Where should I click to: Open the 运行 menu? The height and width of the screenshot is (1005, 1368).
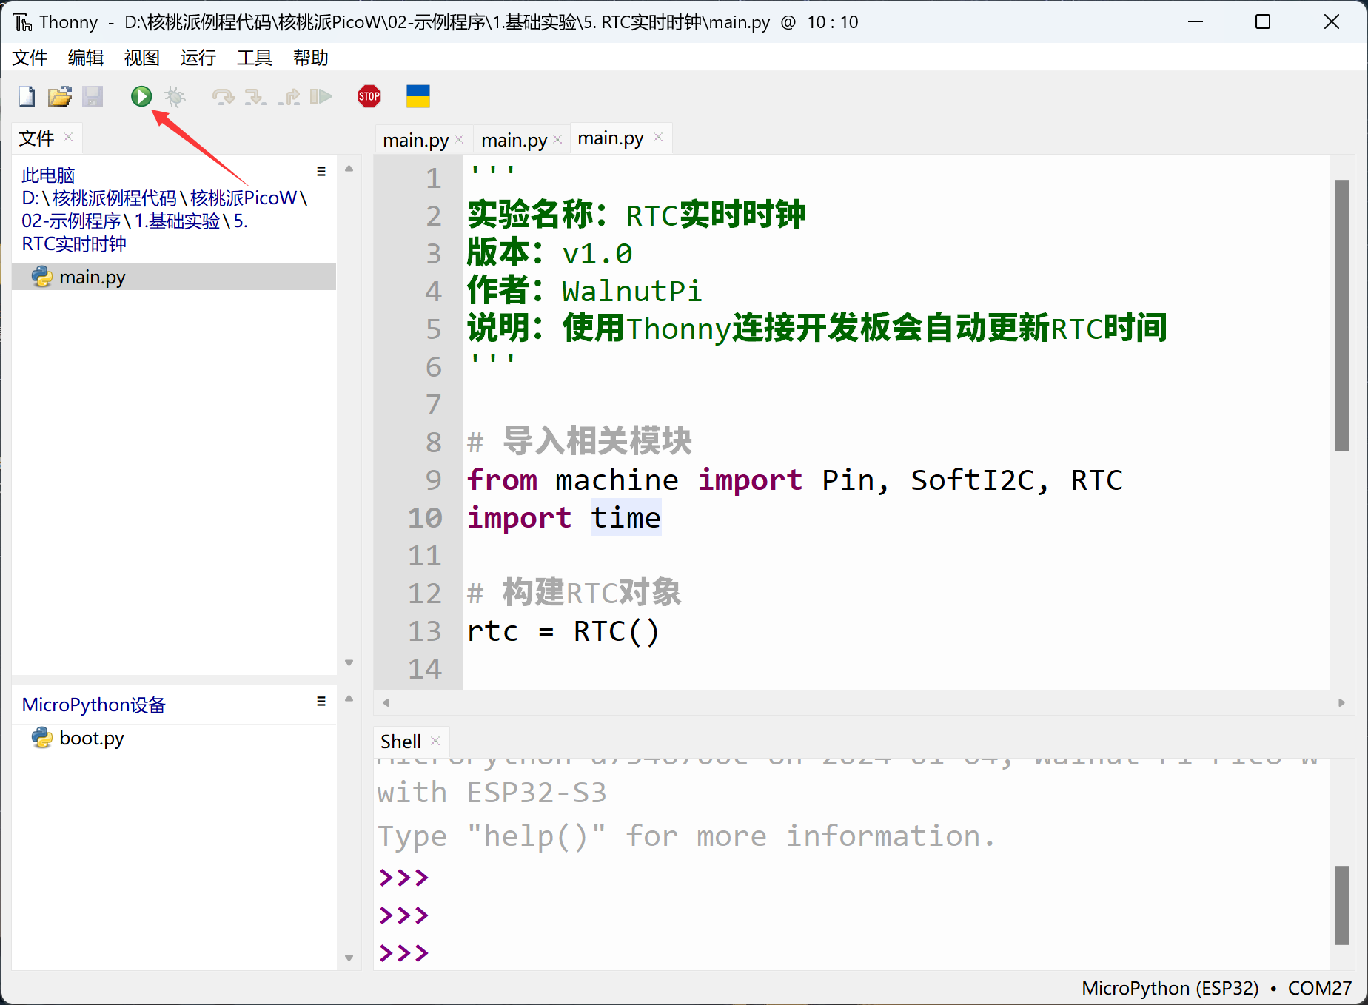(198, 58)
